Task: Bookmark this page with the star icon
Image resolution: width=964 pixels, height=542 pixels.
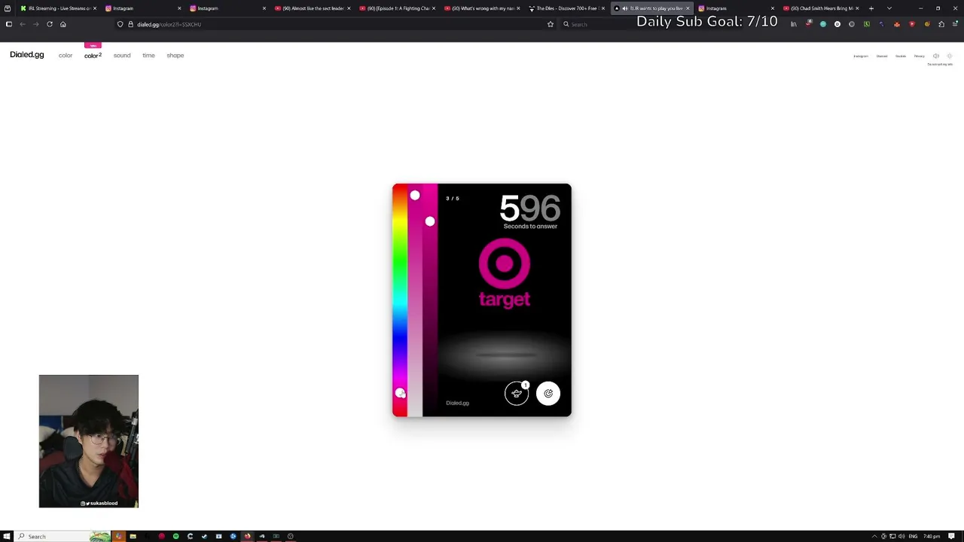Action: pos(551,24)
